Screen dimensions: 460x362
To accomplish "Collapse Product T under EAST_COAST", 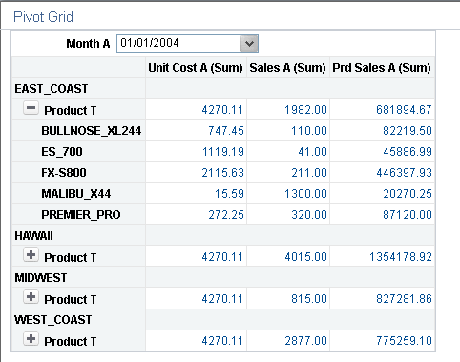I will pyautogui.click(x=31, y=108).
